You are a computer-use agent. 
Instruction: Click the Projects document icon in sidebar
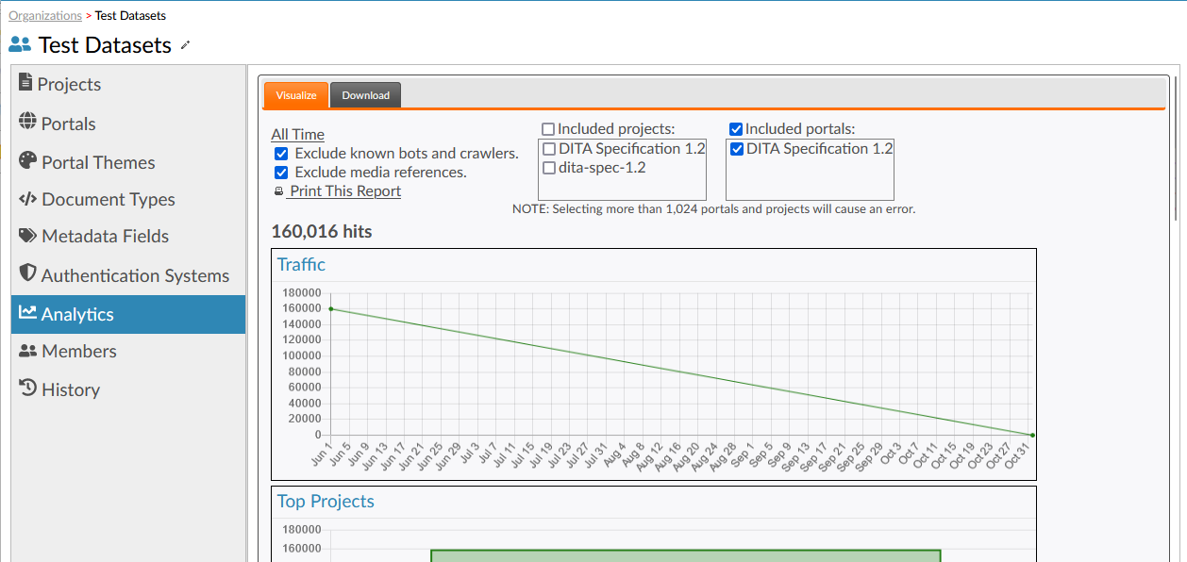coord(25,83)
